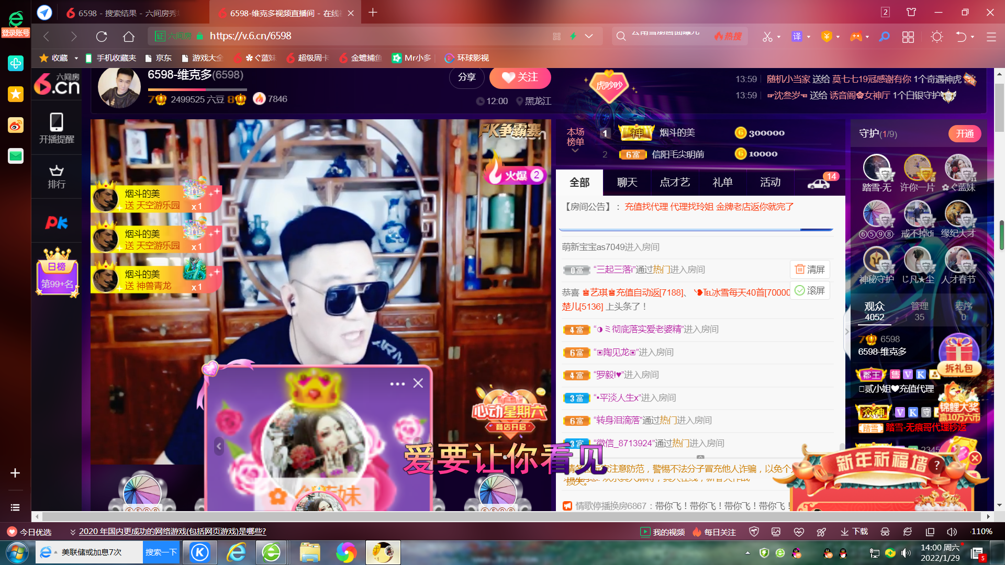Click the rocket accelerator icon in status bar
The width and height of the screenshot is (1005, 565).
click(821, 532)
